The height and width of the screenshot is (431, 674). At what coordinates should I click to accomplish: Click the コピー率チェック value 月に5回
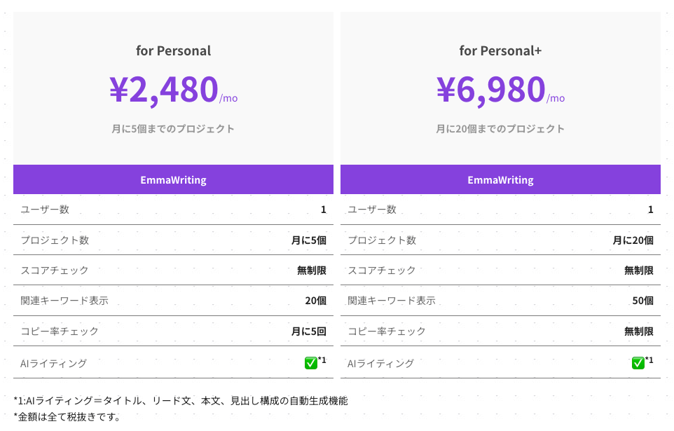tap(309, 331)
